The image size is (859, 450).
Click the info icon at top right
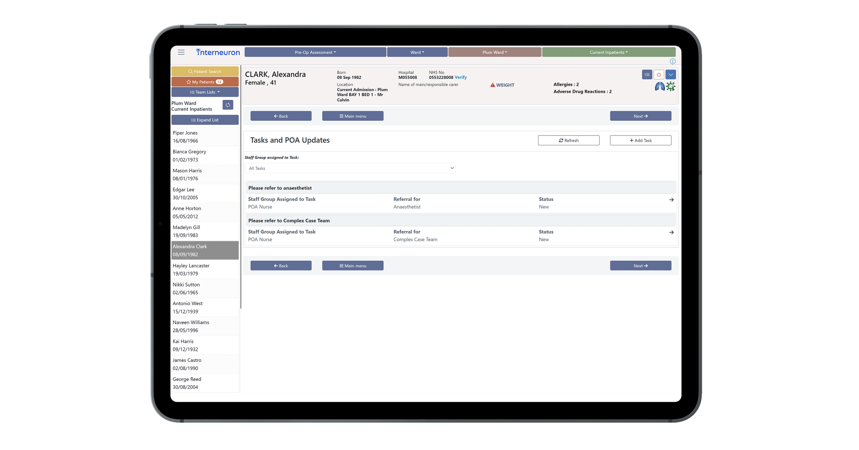[x=673, y=61]
